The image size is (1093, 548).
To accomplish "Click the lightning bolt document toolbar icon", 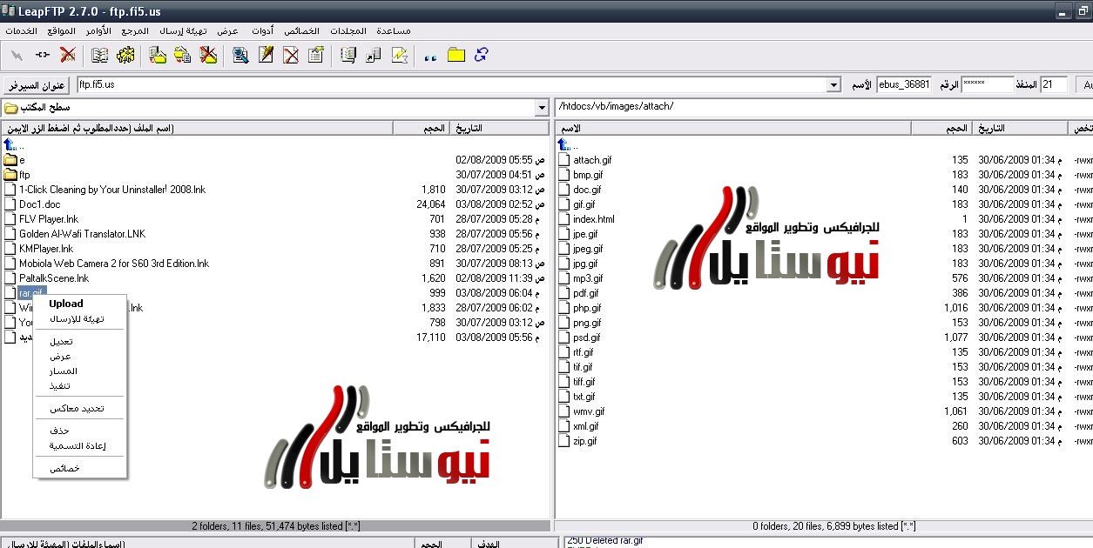I will coord(399,55).
